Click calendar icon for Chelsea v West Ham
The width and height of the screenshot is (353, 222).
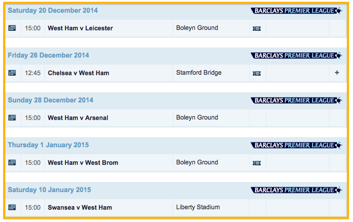12,73
